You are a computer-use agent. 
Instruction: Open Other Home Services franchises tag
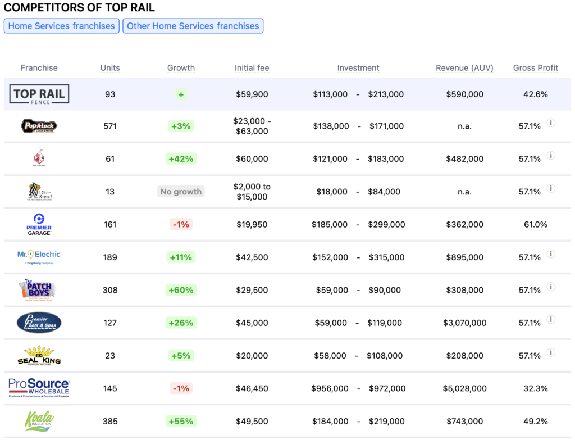click(193, 26)
